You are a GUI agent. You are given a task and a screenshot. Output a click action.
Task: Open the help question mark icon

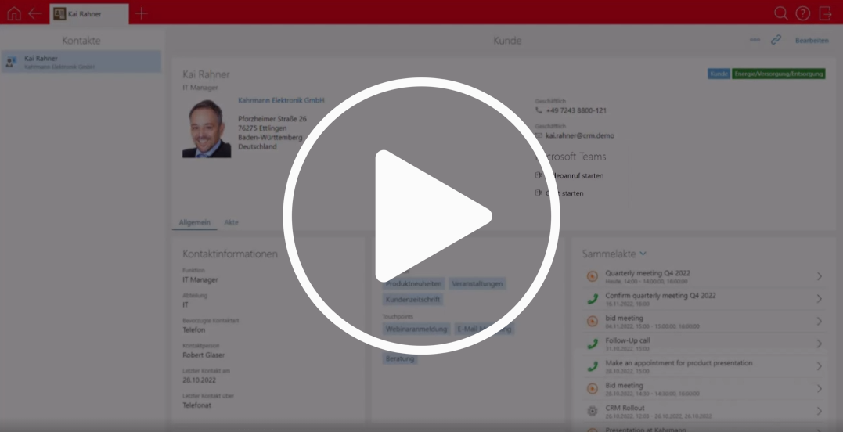(x=802, y=13)
